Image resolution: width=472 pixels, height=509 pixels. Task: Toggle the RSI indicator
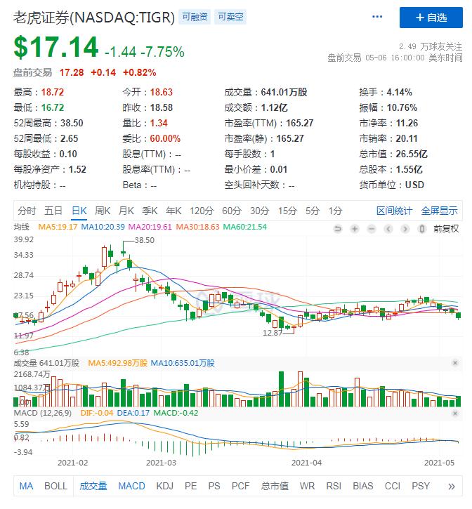point(334,486)
